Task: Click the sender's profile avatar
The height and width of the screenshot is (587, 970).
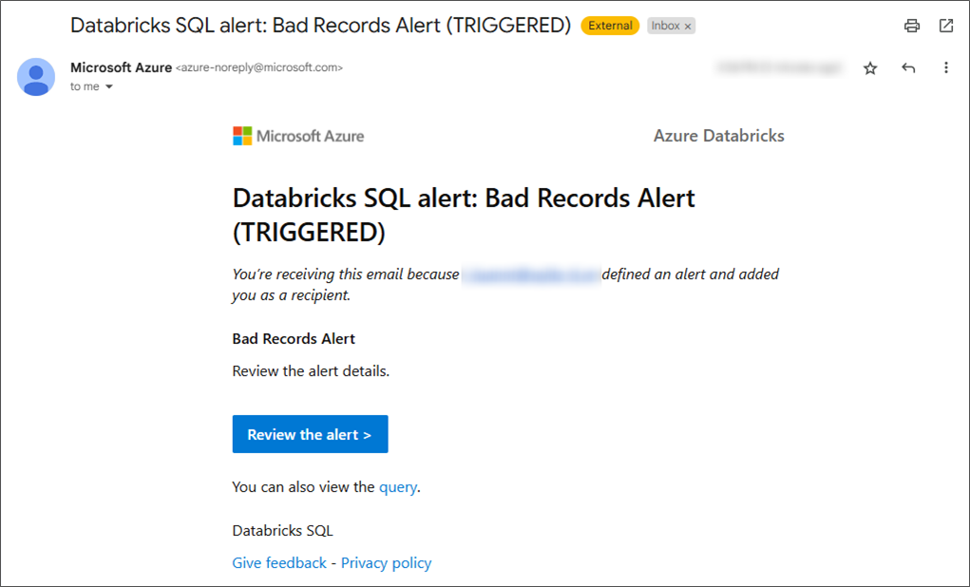Action: point(36,77)
